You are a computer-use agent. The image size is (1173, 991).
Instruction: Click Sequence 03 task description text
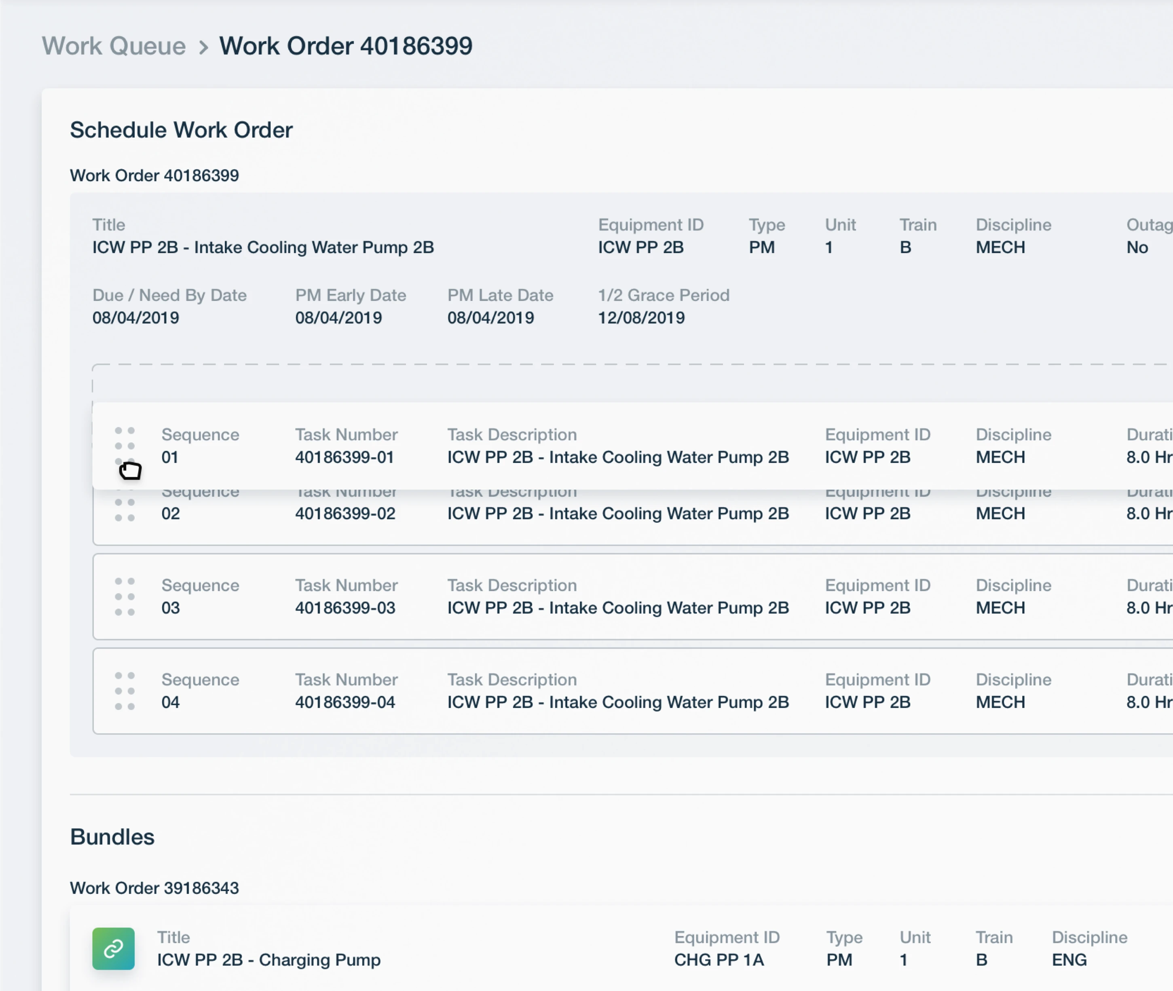point(618,608)
